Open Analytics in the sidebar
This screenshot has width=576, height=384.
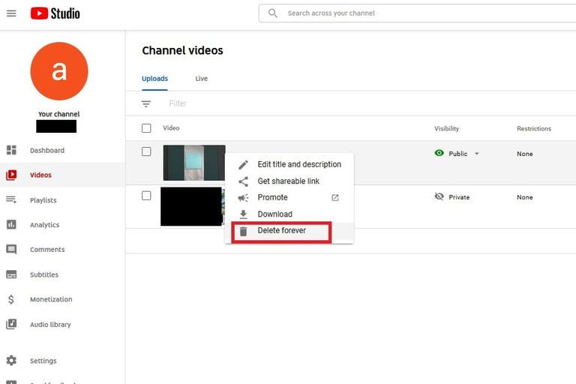[44, 225]
